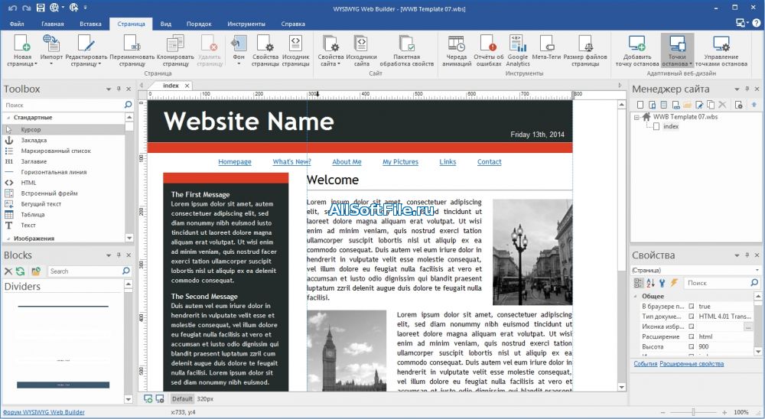Open Череда анимаций tool
This screenshot has width=765, height=419.
click(x=457, y=50)
